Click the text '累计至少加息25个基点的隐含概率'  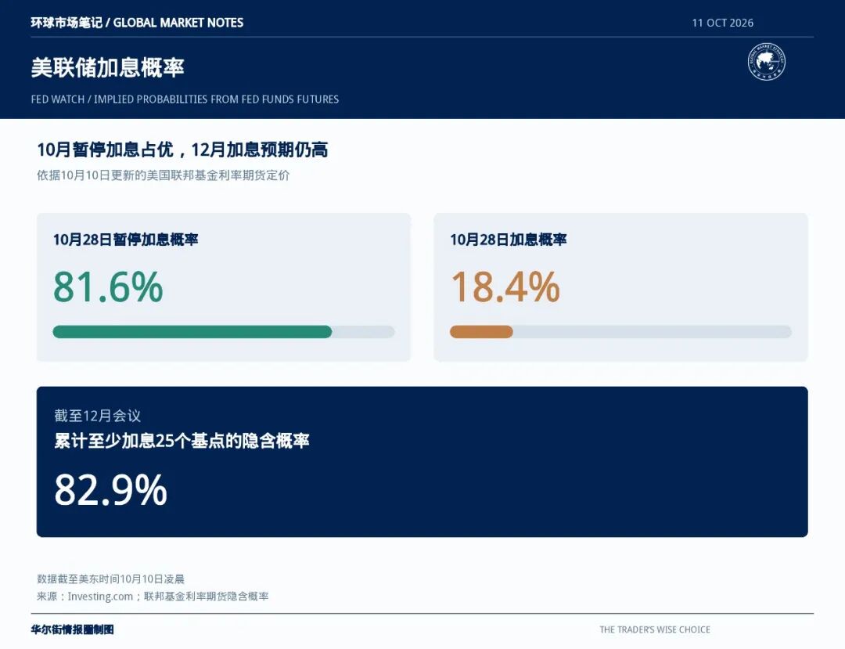click(x=182, y=441)
